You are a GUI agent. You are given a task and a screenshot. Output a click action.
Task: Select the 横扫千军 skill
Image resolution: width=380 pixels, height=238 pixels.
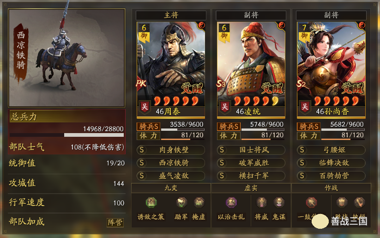[251, 176]
